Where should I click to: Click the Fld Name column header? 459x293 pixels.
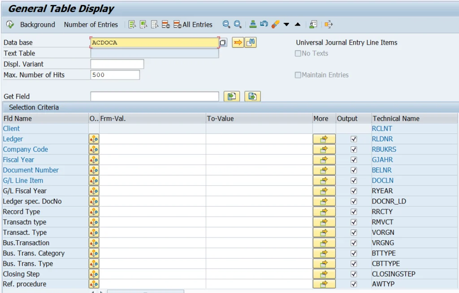click(x=45, y=118)
